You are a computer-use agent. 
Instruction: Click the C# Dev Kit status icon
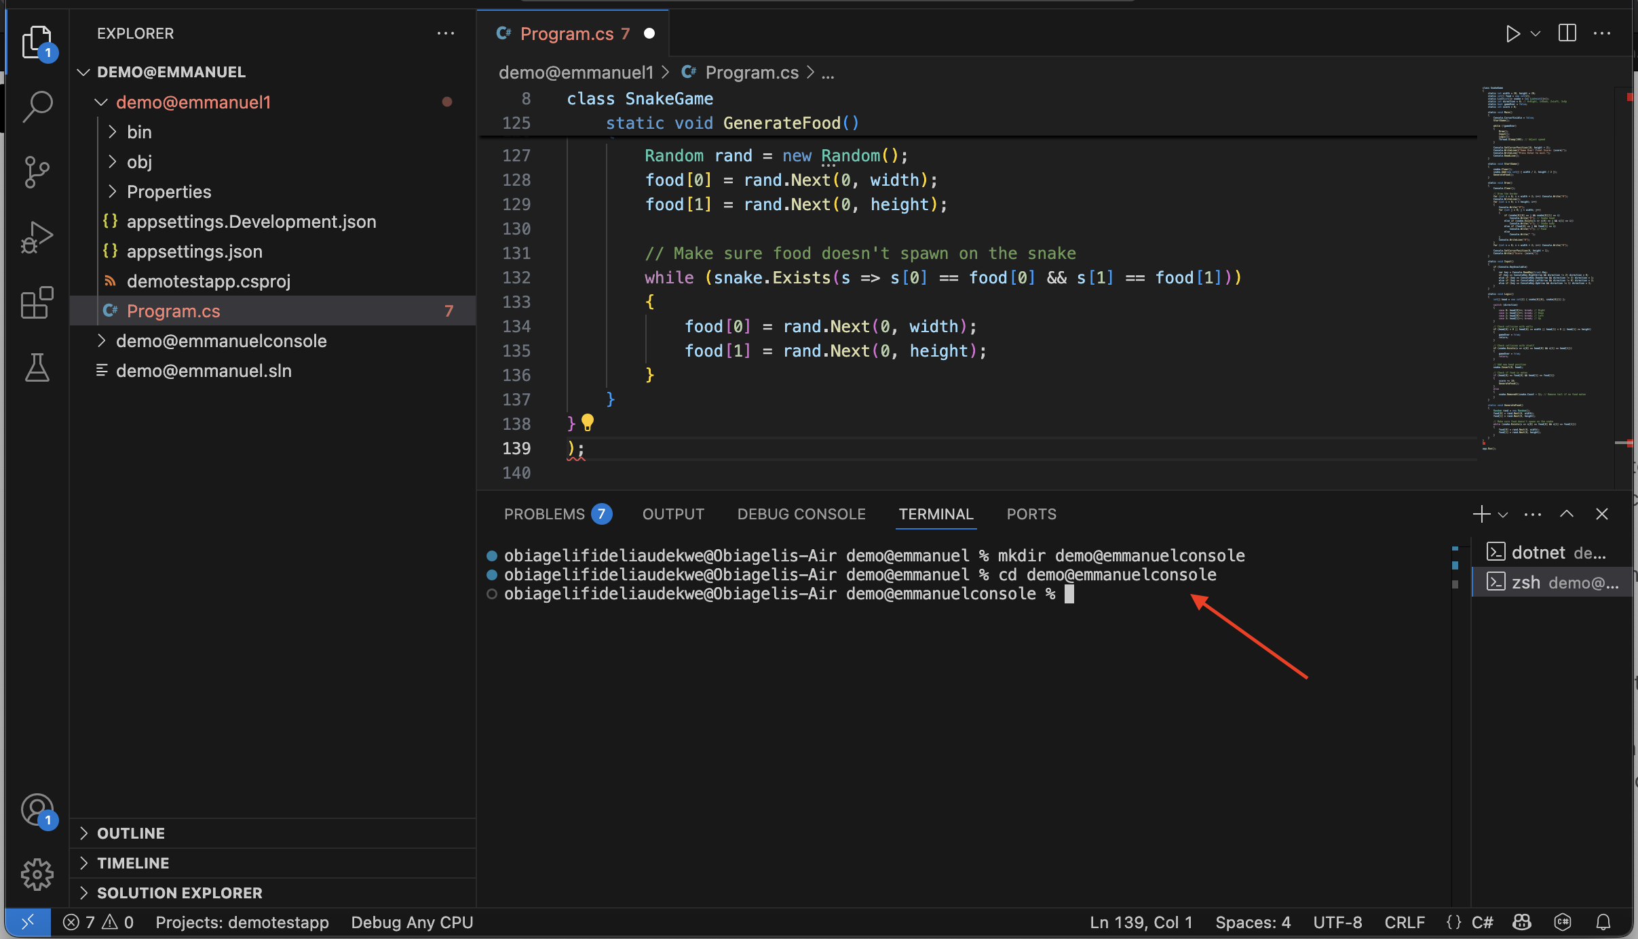pyautogui.click(x=1563, y=922)
